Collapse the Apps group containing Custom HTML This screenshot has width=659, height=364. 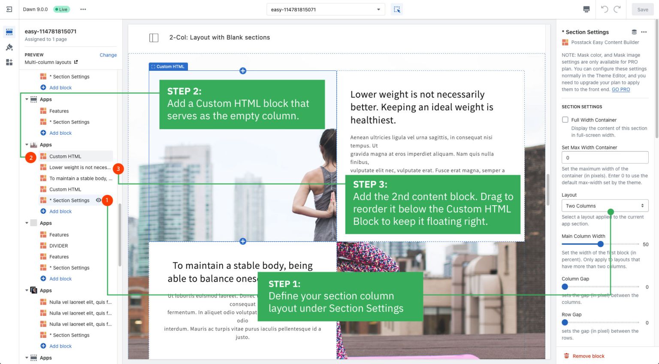pyautogui.click(x=27, y=145)
